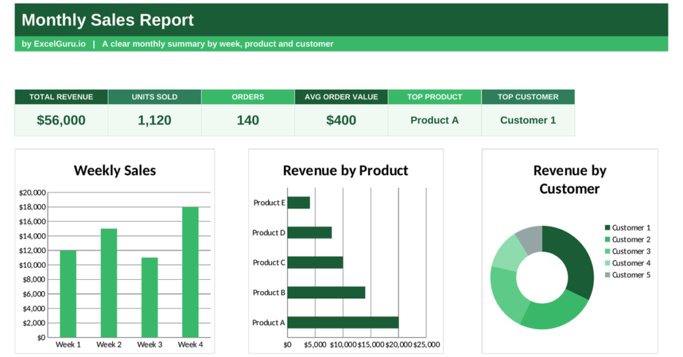Screen dimensions: 683x357
Task: Select the Customer 4 legend label
Action: [631, 263]
